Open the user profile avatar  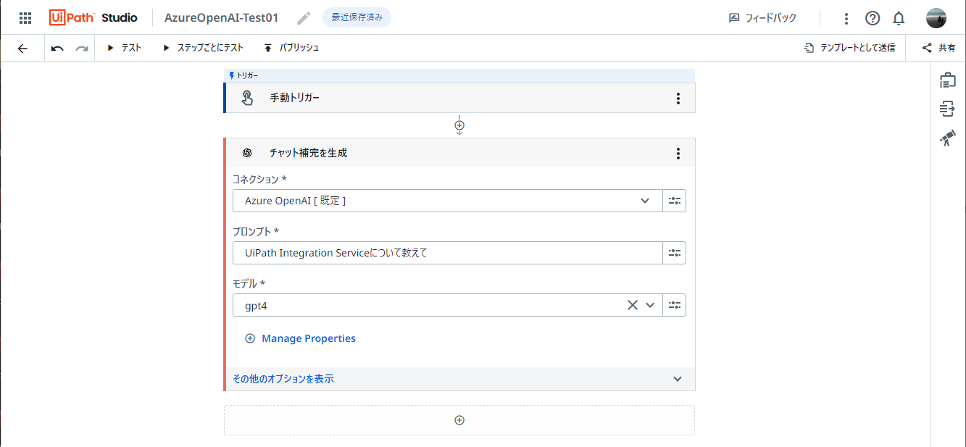click(936, 18)
